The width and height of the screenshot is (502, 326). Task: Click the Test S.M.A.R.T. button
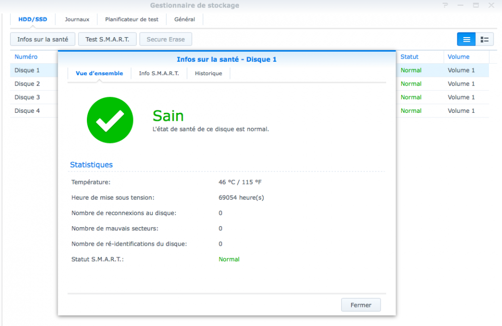[107, 39]
